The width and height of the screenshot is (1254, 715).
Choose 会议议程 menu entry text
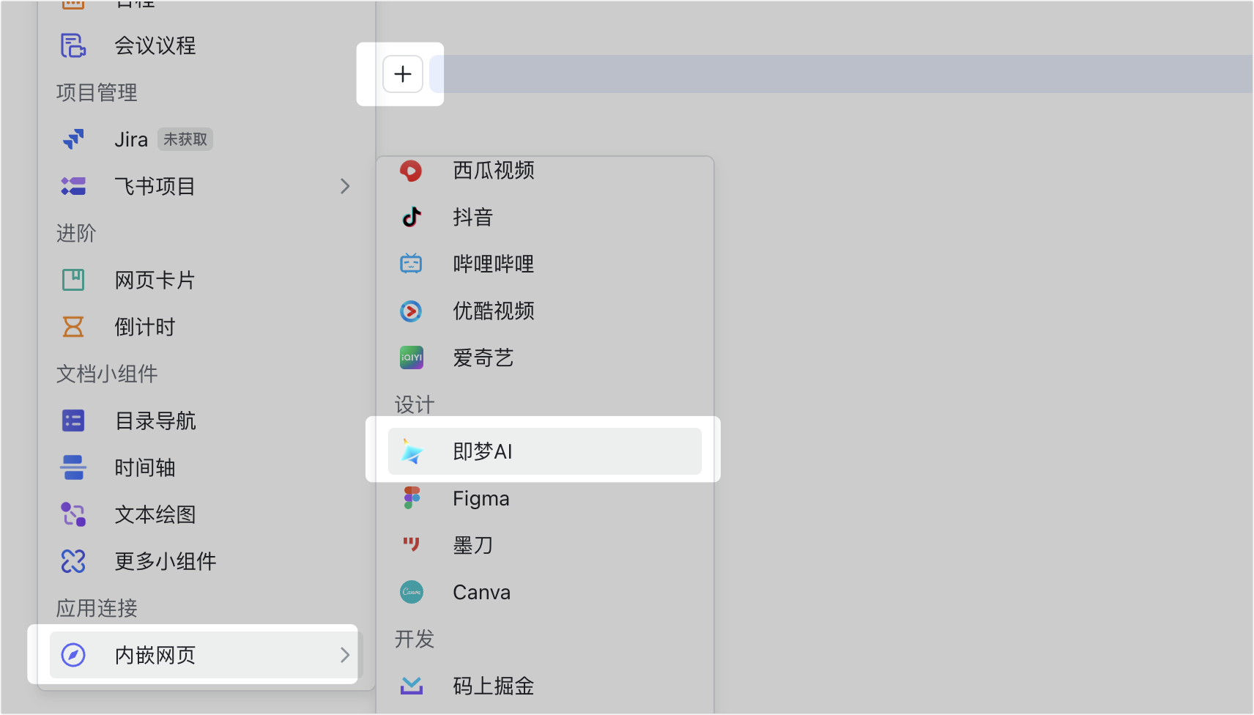tap(155, 45)
